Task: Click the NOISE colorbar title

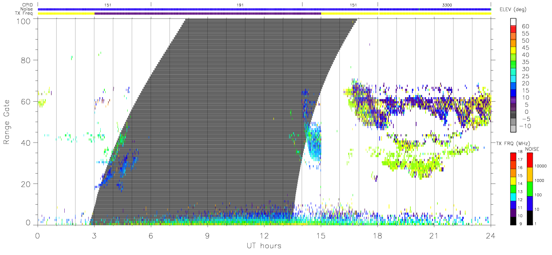Action: click(x=532, y=148)
